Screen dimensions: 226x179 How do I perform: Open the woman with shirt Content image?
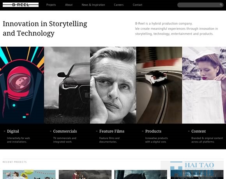(x=204, y=85)
